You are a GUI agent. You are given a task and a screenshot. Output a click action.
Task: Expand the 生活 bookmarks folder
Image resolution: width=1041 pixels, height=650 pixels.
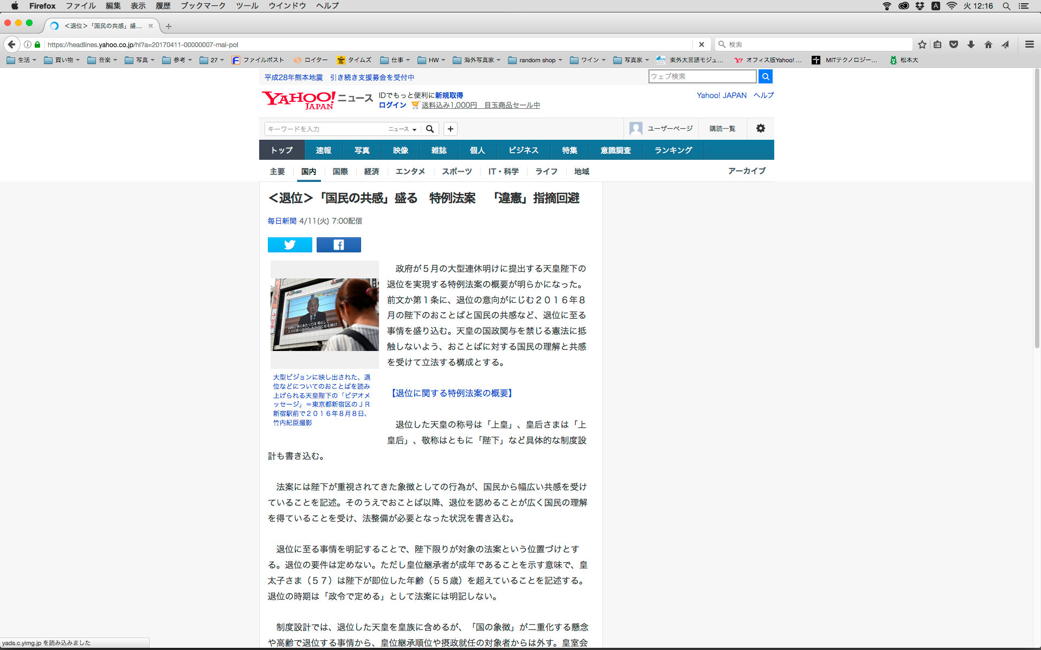[x=22, y=60]
